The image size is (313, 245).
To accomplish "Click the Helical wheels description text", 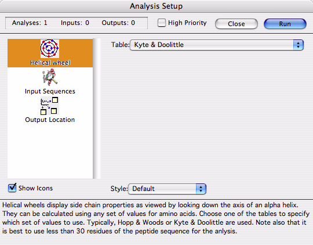I will 156,218.
